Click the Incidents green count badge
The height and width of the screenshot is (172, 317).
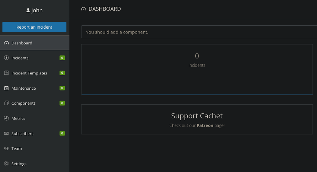point(62,58)
